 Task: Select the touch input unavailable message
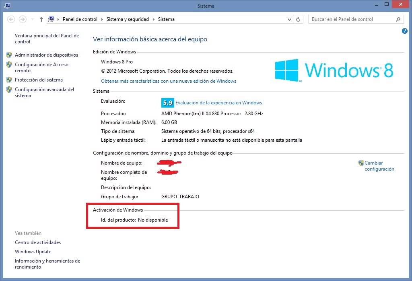pos(231,140)
